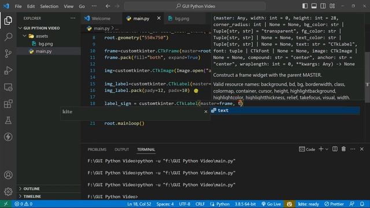
Task: Create a new terminal with plus icon
Action: click(x=321, y=149)
